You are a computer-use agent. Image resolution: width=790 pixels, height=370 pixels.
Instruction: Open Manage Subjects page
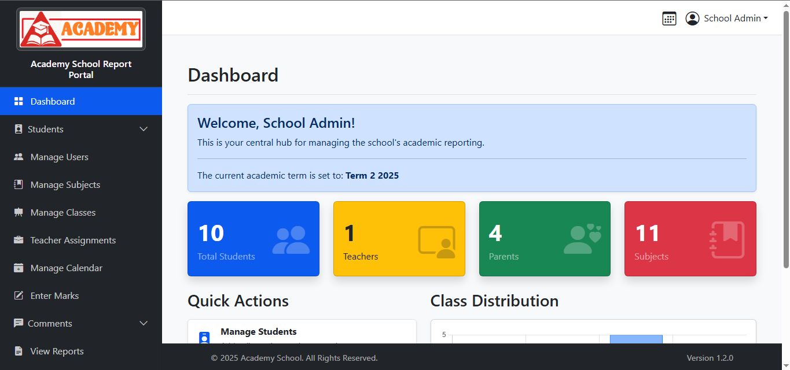click(x=81, y=184)
